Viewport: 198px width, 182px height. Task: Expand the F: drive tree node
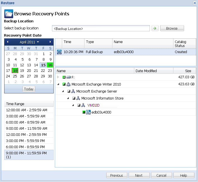pyautogui.click(x=58, y=77)
